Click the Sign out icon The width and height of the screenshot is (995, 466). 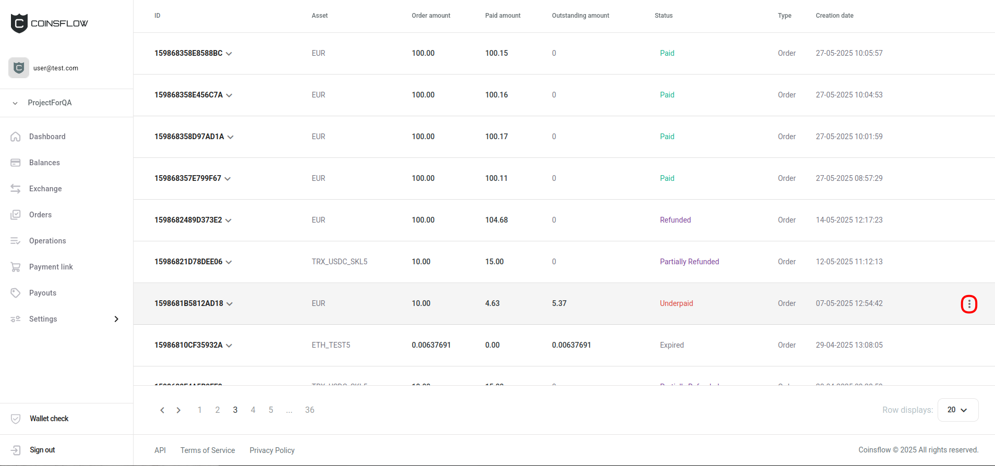(x=16, y=450)
